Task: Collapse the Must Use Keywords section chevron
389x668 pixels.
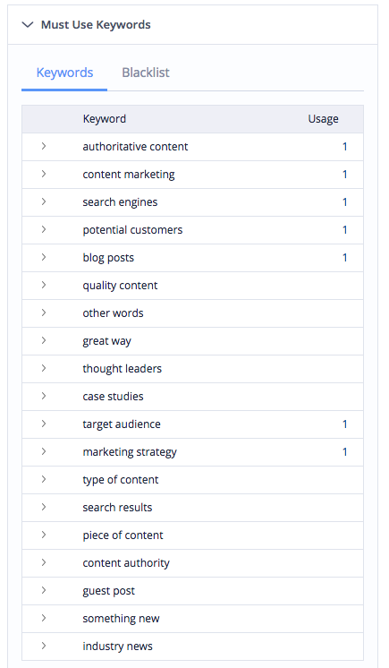Action: pos(28,25)
